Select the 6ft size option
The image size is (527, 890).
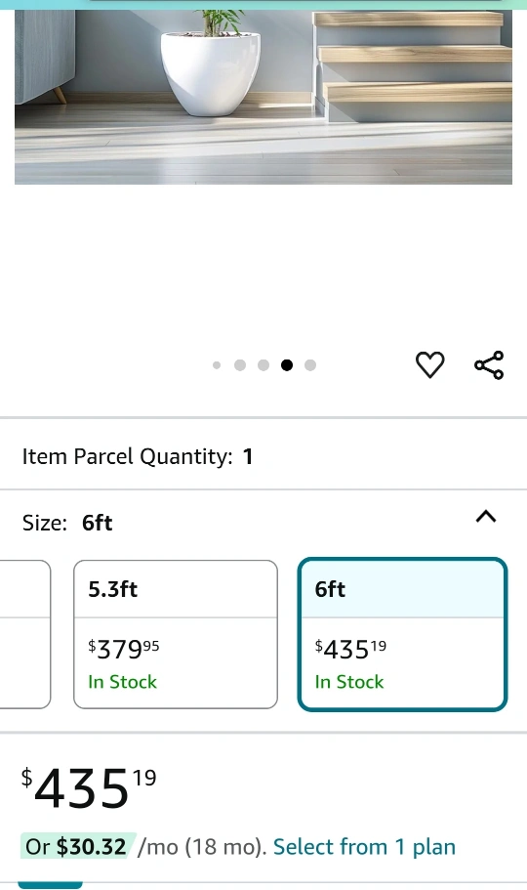402,634
